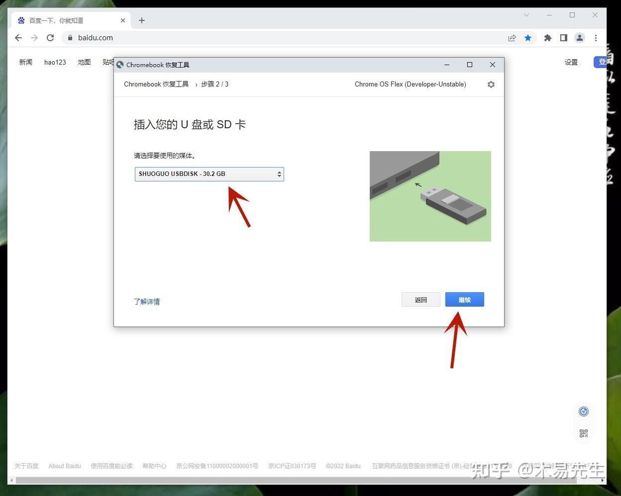This screenshot has height=496, width=621.
Task: Open the 关于百度 footer link
Action: [26, 466]
